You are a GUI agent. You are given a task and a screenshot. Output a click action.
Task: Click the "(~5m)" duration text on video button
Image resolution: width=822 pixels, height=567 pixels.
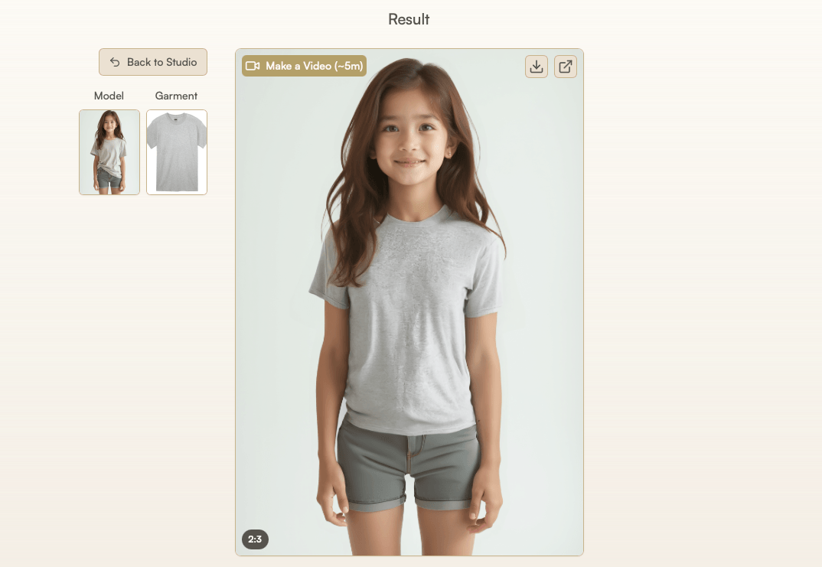[348, 66]
